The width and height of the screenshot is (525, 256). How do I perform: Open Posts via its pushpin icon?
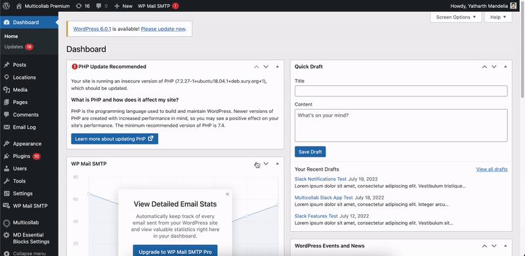pos(7,65)
